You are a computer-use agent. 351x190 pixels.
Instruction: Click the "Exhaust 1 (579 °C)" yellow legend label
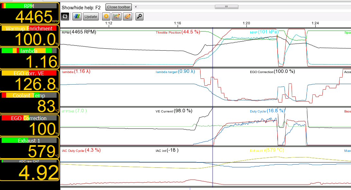pos(267,150)
